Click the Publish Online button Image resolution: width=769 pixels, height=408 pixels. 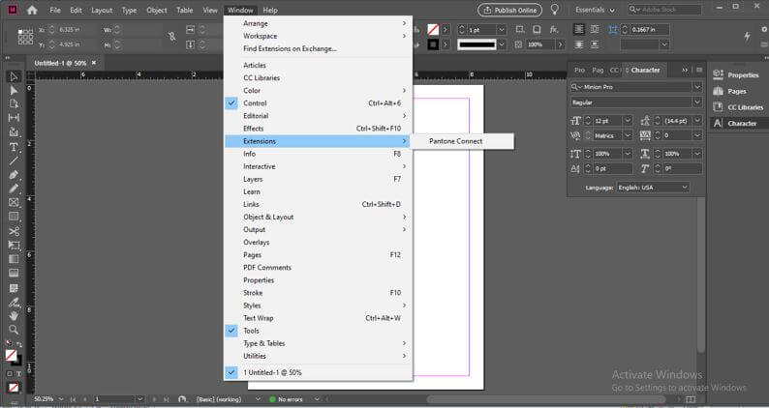coord(510,10)
